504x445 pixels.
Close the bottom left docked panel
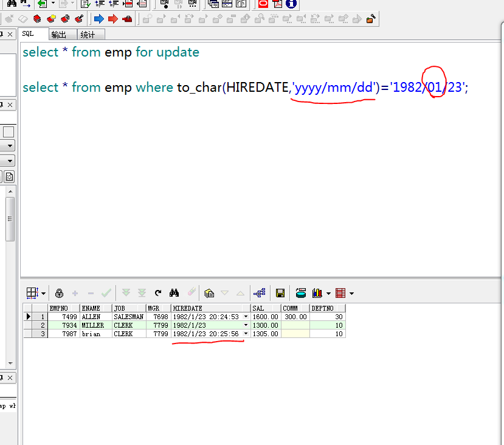pos(10,378)
